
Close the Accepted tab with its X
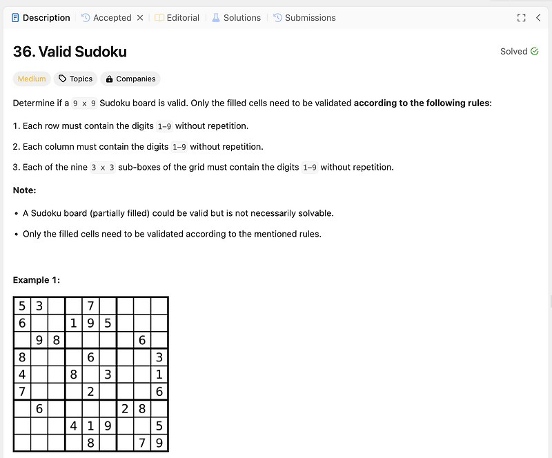pos(140,18)
